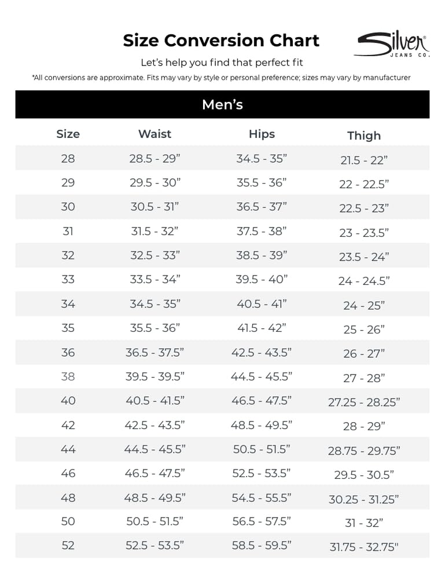Screen dimensions: 445x579
Task: Click the Men's black header bar
Action: tap(222, 104)
